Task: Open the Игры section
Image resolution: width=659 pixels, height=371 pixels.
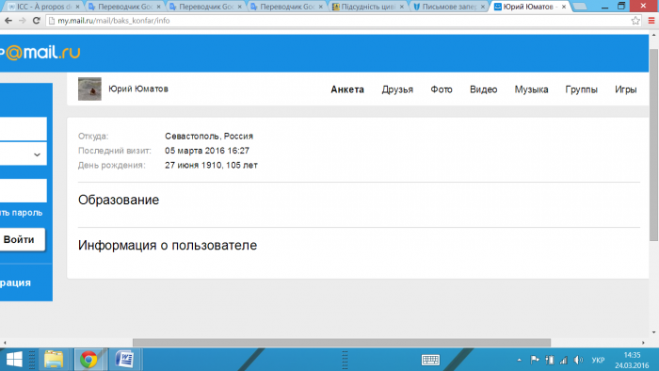Action: (625, 89)
